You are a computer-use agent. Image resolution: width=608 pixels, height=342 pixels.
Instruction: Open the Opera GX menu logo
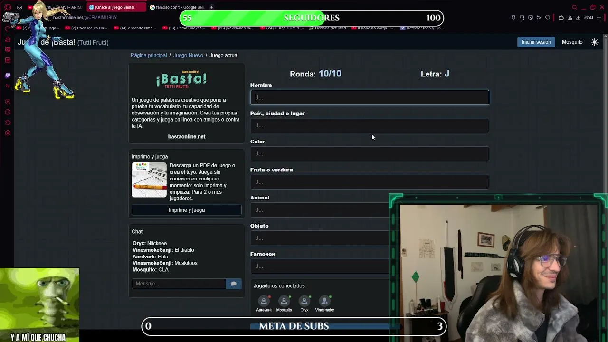(8, 7)
